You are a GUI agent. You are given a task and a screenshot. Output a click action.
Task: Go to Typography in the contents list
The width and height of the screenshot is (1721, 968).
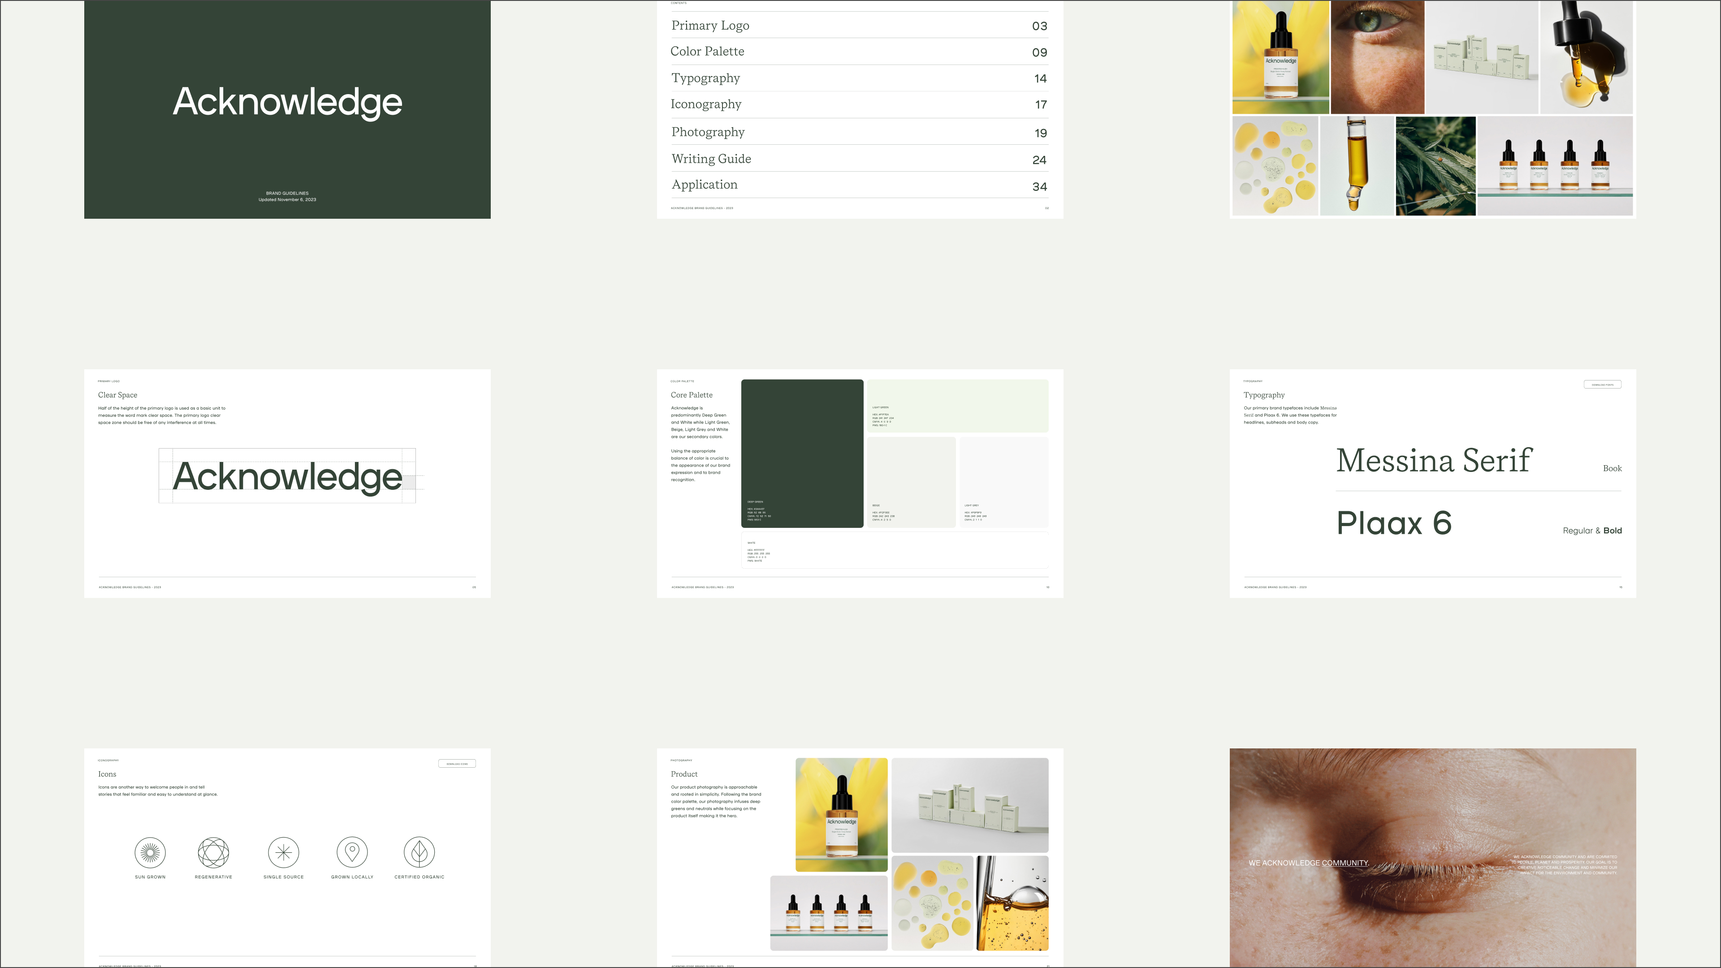point(705,78)
